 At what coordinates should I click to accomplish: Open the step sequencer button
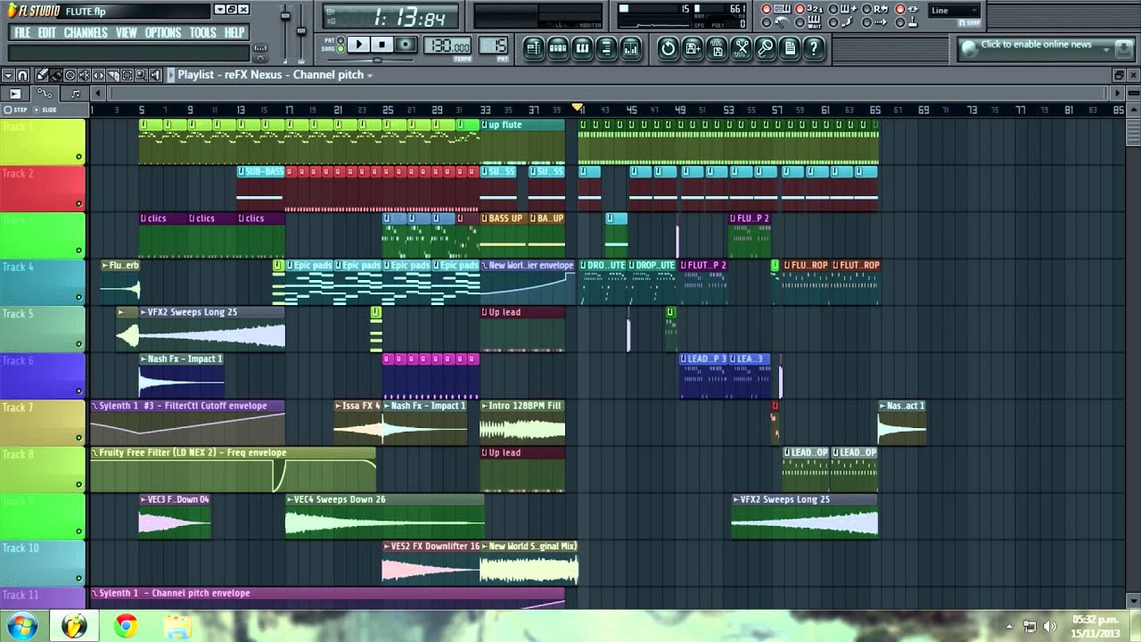pos(558,48)
